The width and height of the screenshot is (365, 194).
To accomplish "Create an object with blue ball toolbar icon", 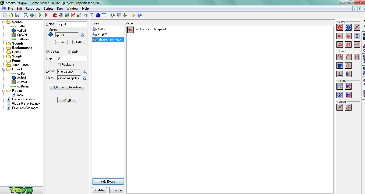I will (98, 15).
